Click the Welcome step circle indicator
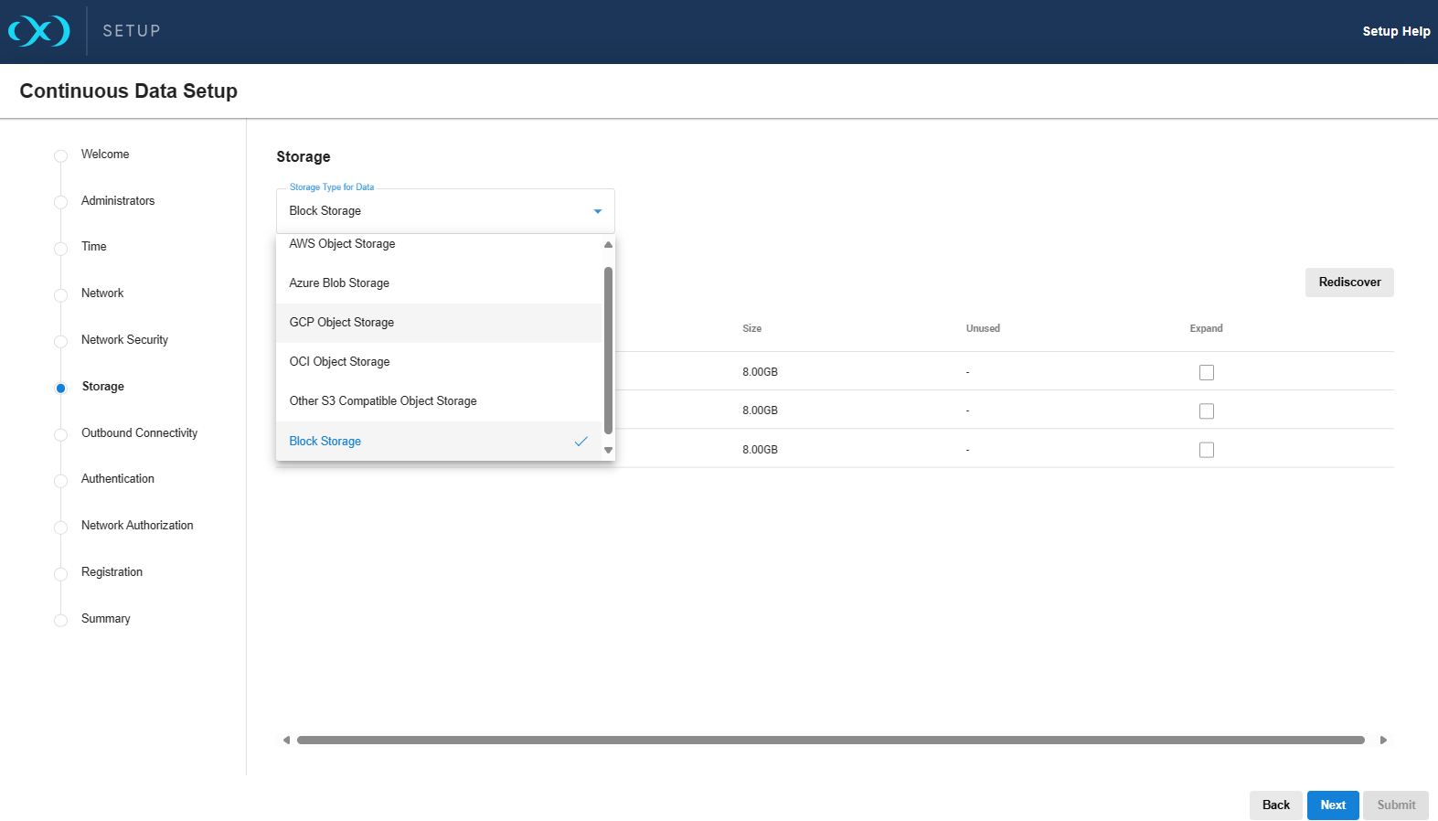The image size is (1438, 821). [61, 155]
